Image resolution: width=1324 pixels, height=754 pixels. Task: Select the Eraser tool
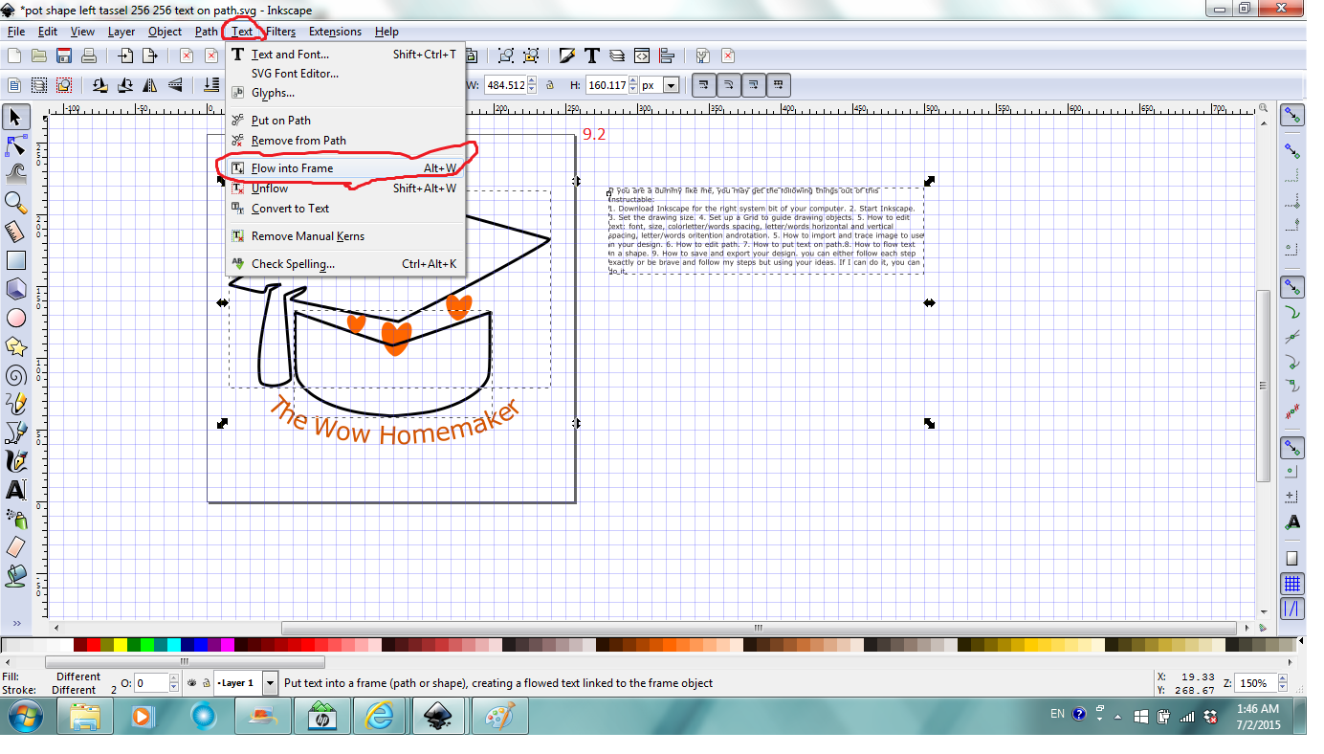pyautogui.click(x=16, y=546)
